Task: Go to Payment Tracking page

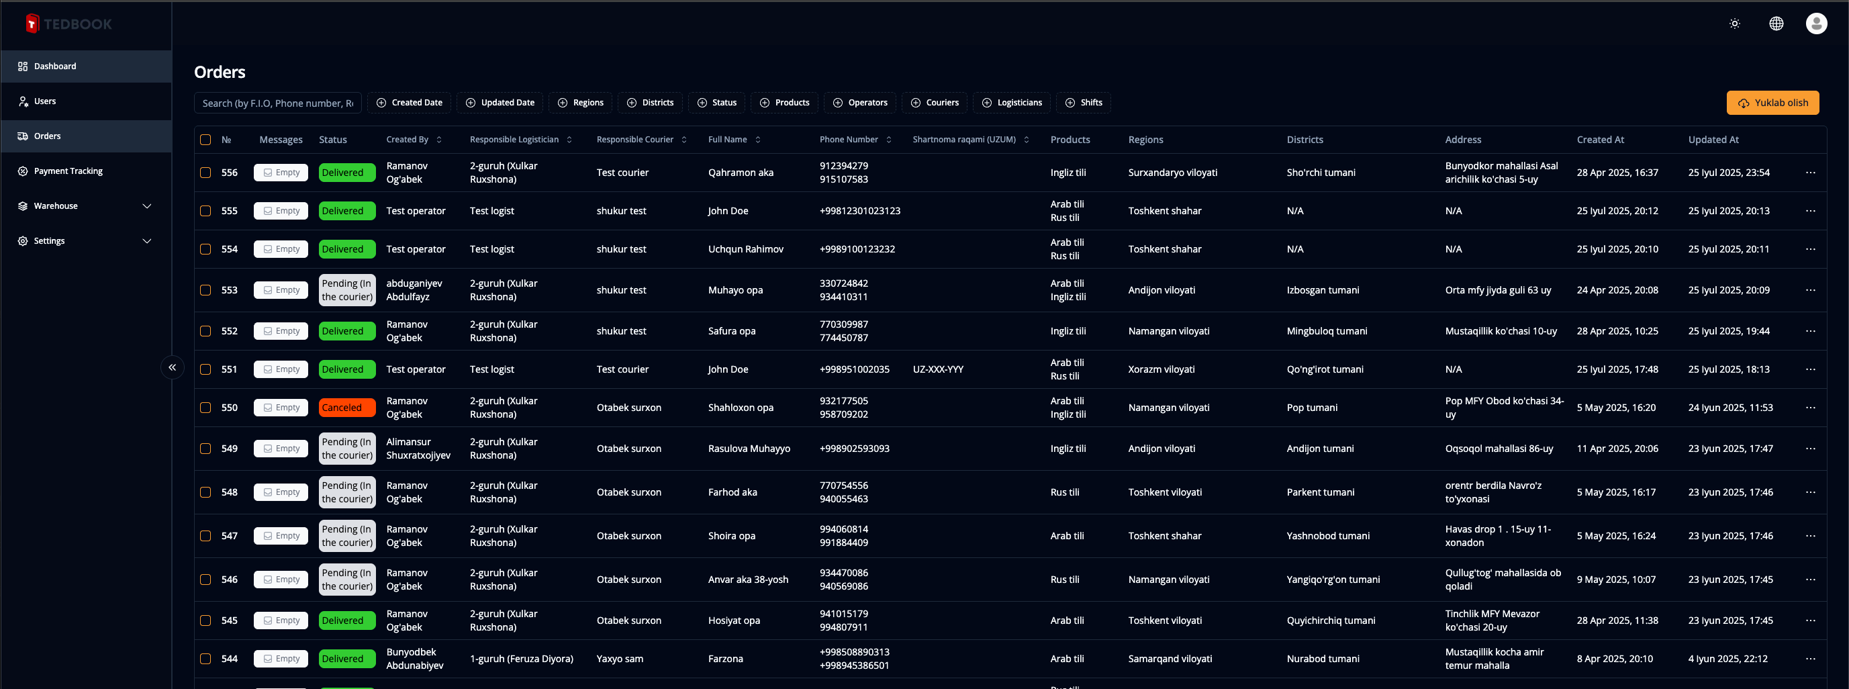Action: point(68,171)
